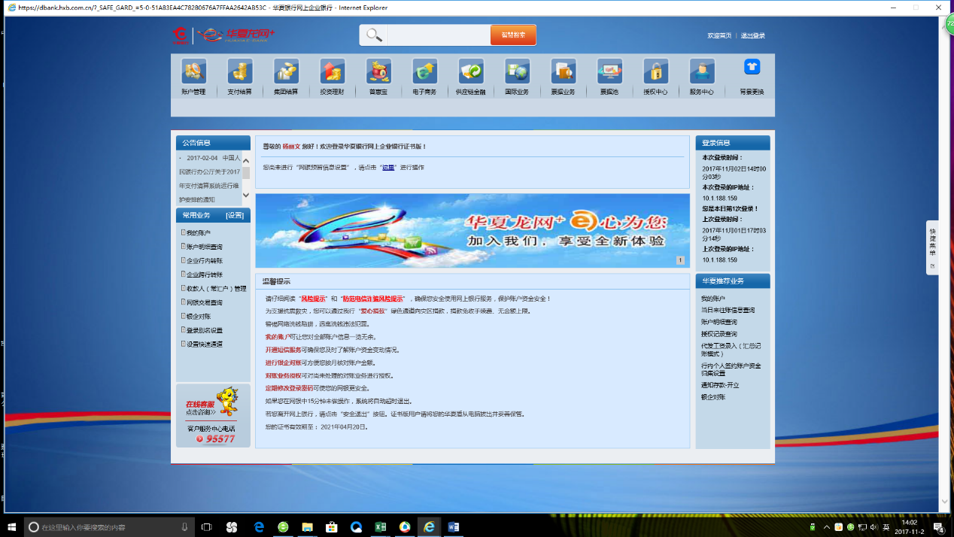The height and width of the screenshot is (537, 954).
Task: Open the [设置] link in 常用业务
Action: click(x=235, y=215)
